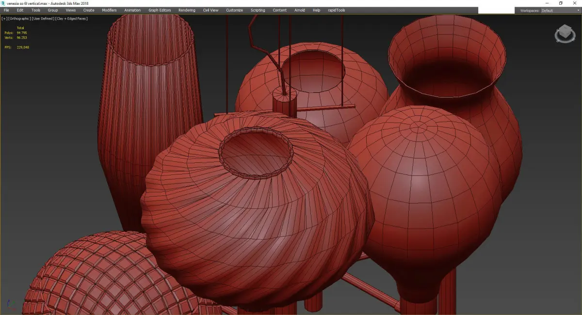Viewport: 582px width, 315px height.
Task: Open the Scripting menu
Action: 258,10
